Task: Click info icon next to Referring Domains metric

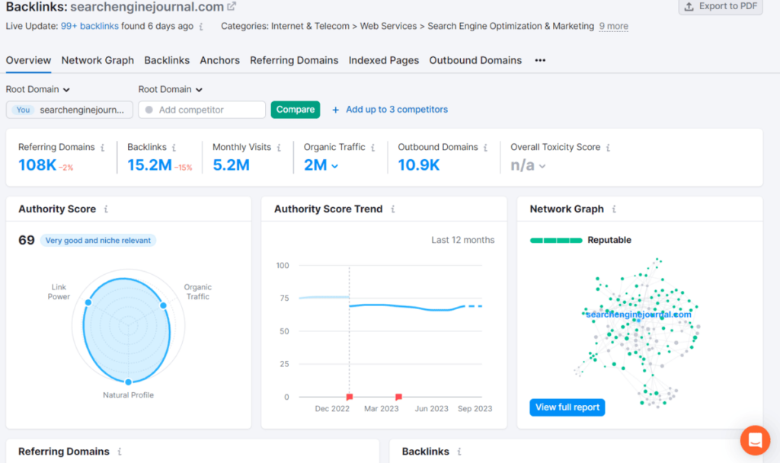Action: pos(103,148)
